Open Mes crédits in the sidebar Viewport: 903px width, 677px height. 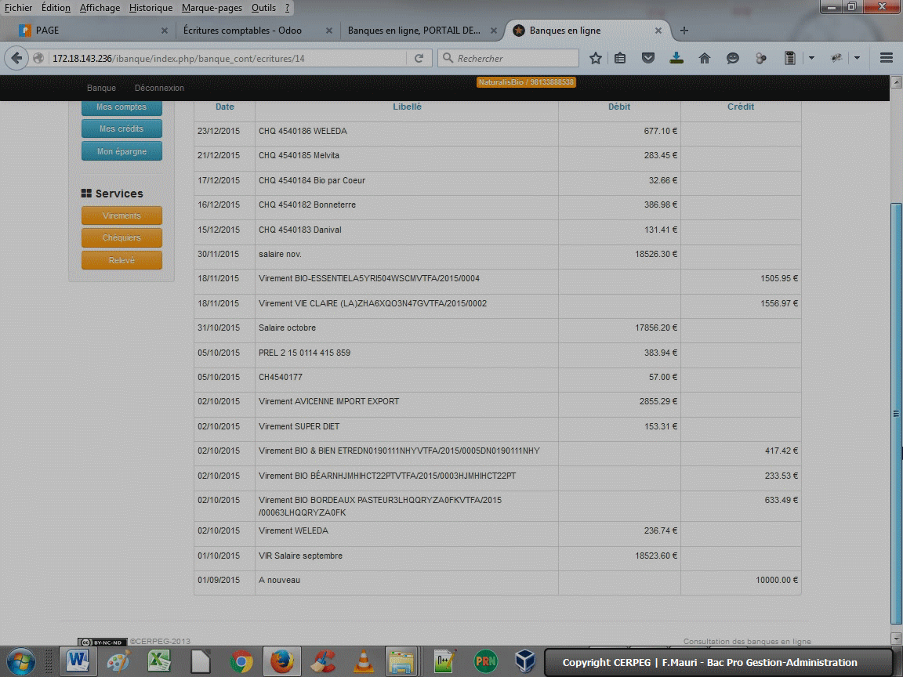point(121,129)
